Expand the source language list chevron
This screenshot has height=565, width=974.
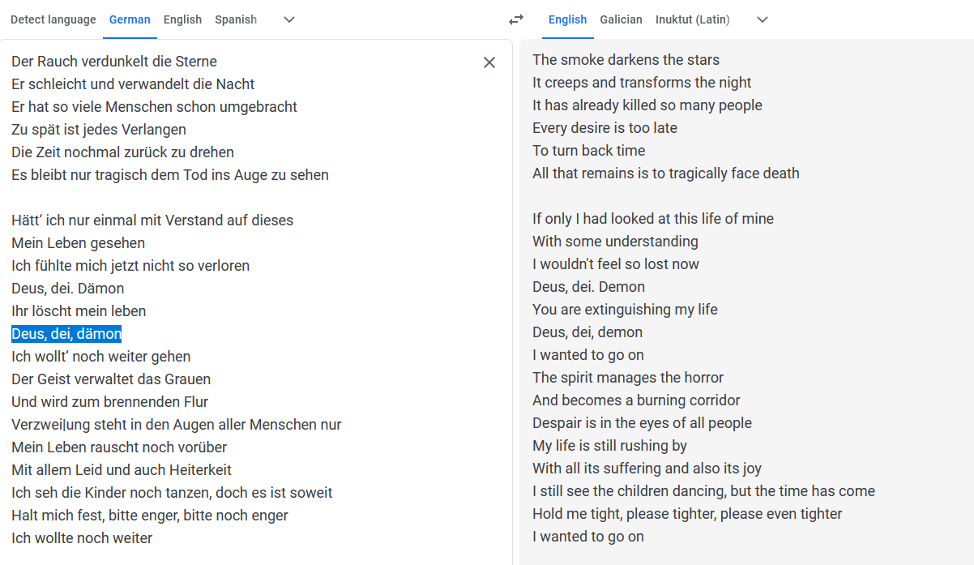click(289, 19)
